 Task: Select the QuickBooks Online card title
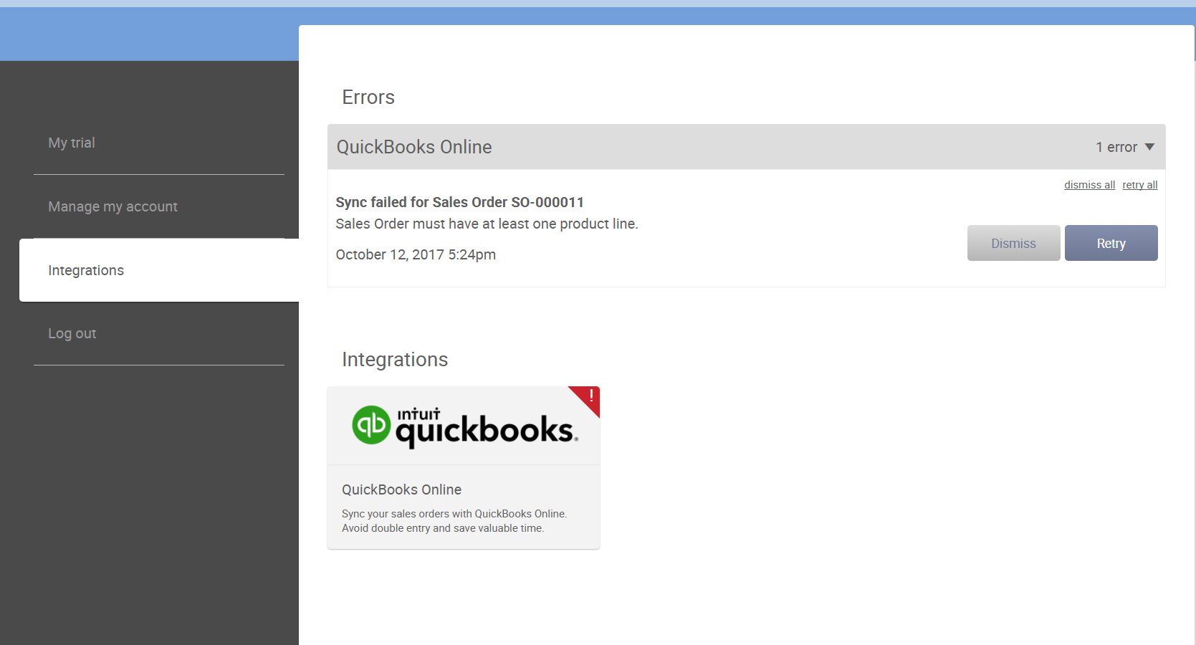401,489
